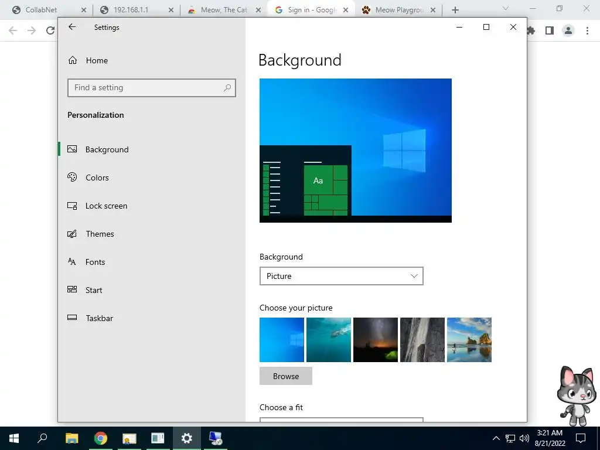The image size is (600, 450).
Task: Open the Choose a fit dropdown
Action: click(x=342, y=420)
